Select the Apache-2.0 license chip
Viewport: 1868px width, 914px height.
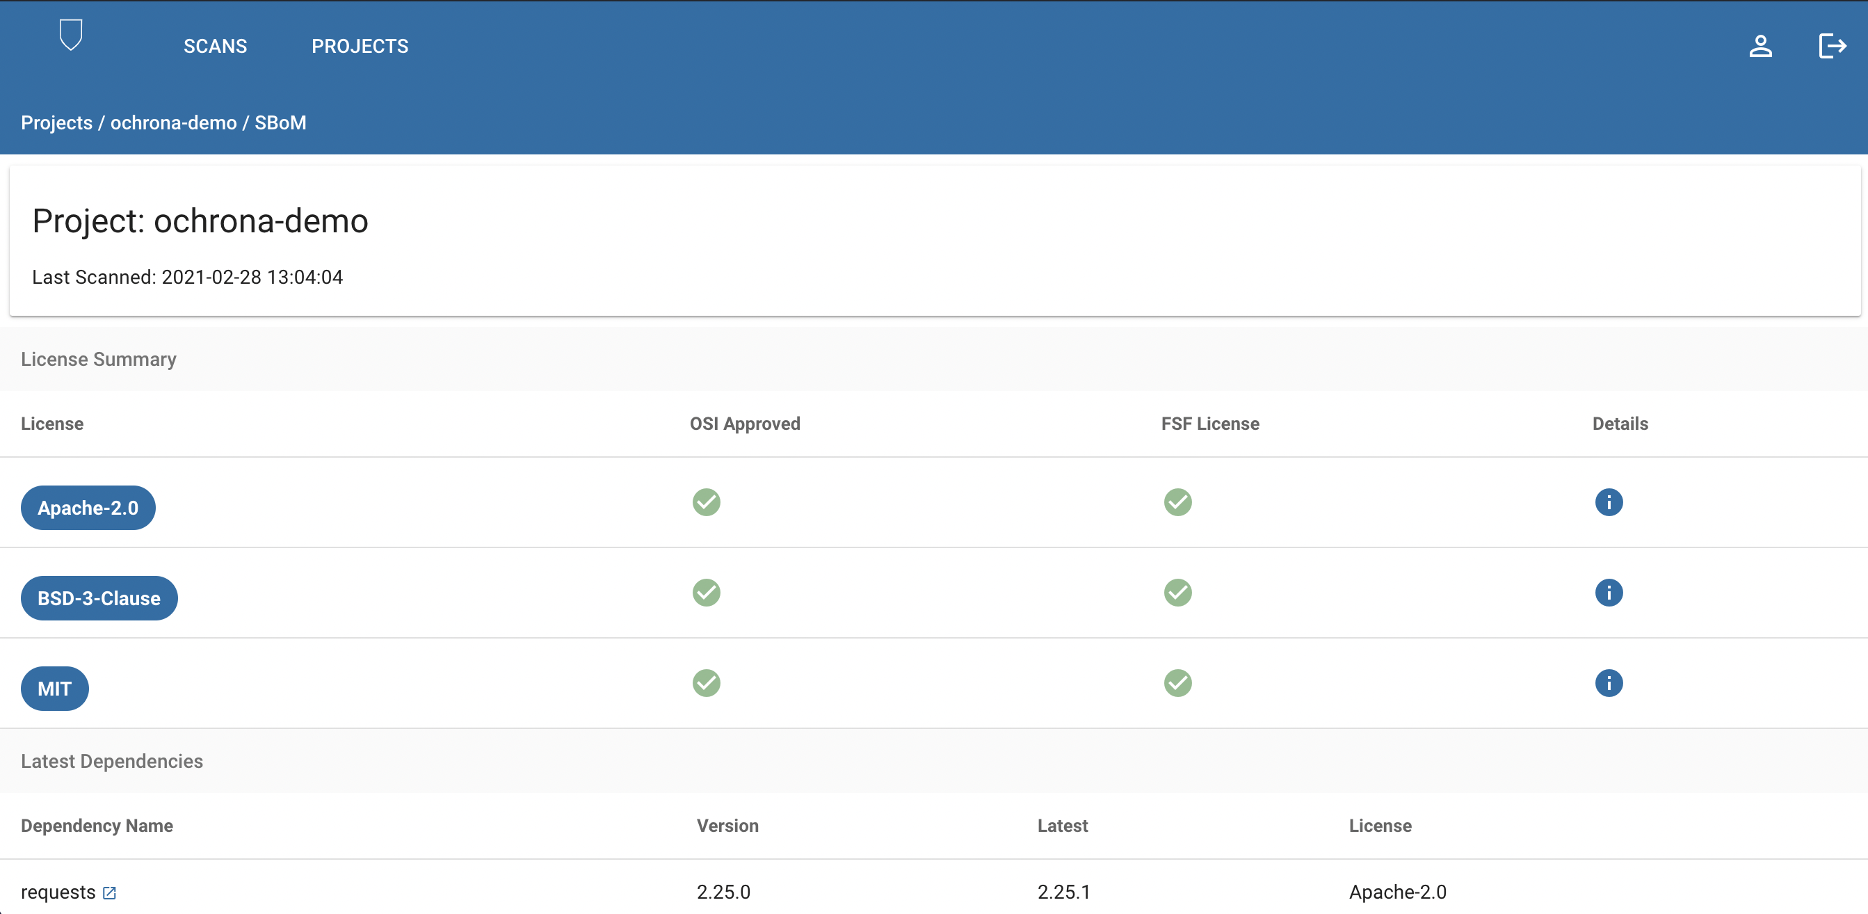88,508
